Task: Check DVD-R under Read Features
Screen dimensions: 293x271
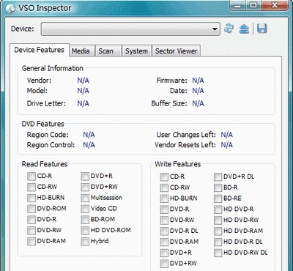Action: click(31, 220)
